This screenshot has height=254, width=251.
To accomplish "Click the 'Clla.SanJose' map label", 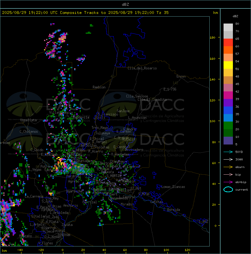I will click(137, 96).
